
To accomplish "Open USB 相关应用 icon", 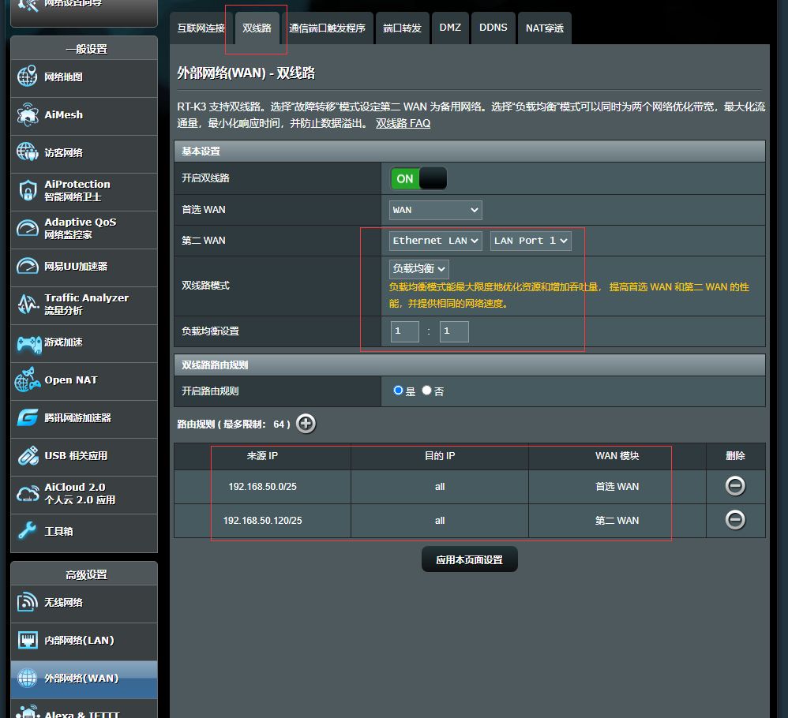I will [27, 455].
